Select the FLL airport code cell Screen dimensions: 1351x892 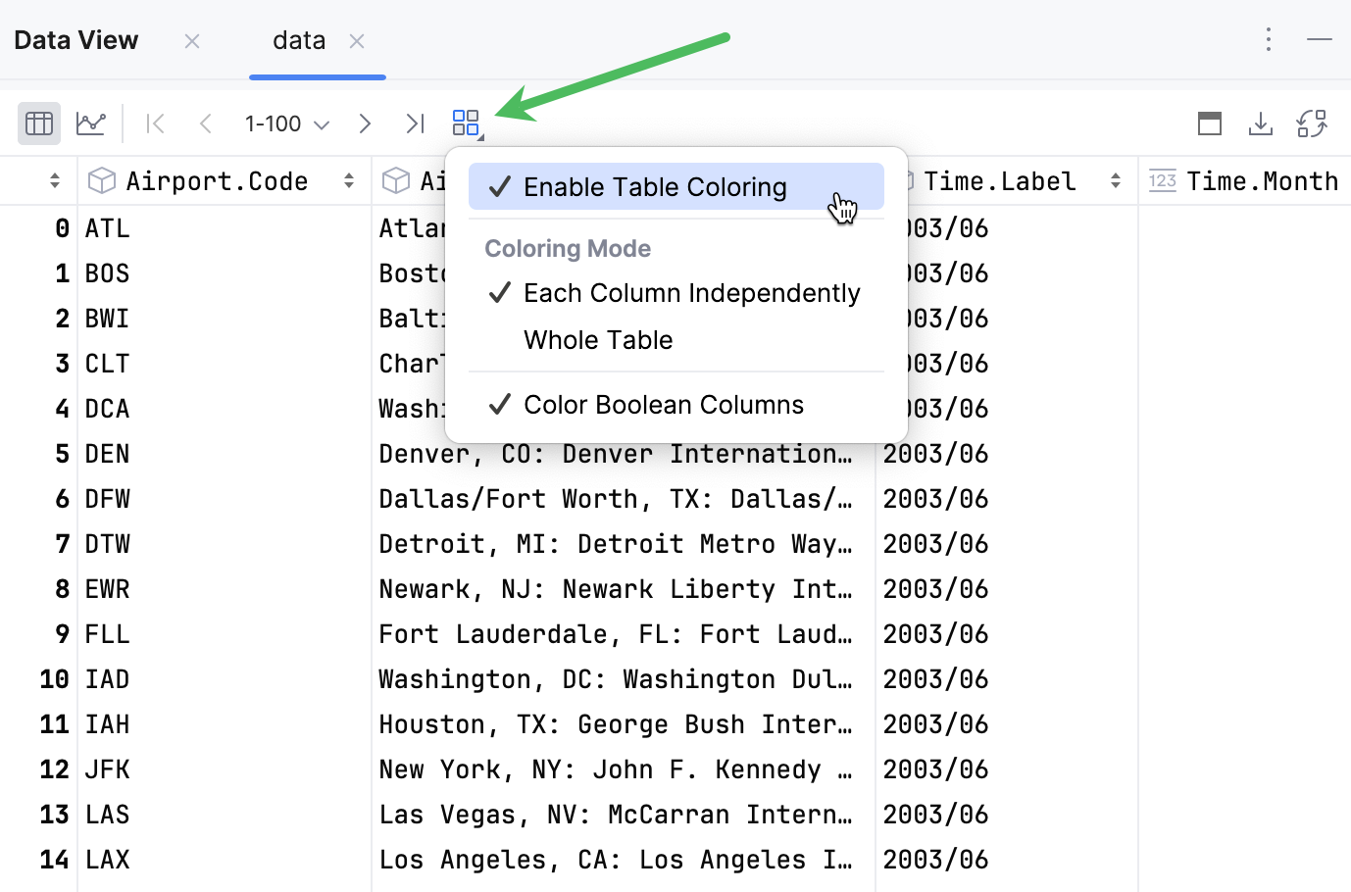(225, 634)
